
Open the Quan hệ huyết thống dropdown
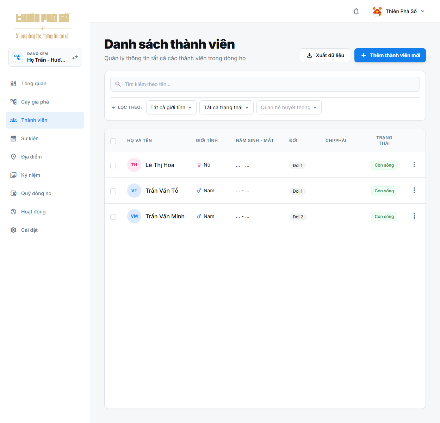[x=289, y=107]
